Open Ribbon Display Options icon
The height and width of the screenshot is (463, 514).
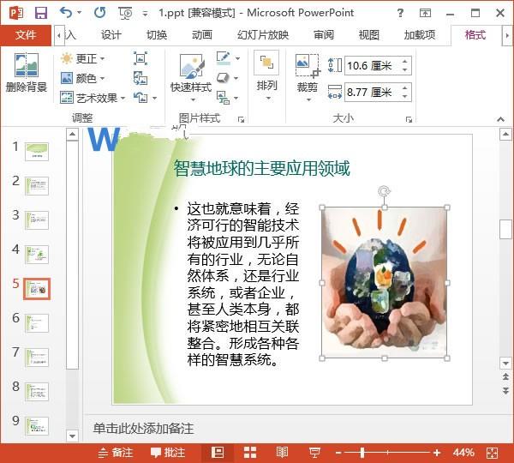click(425, 13)
